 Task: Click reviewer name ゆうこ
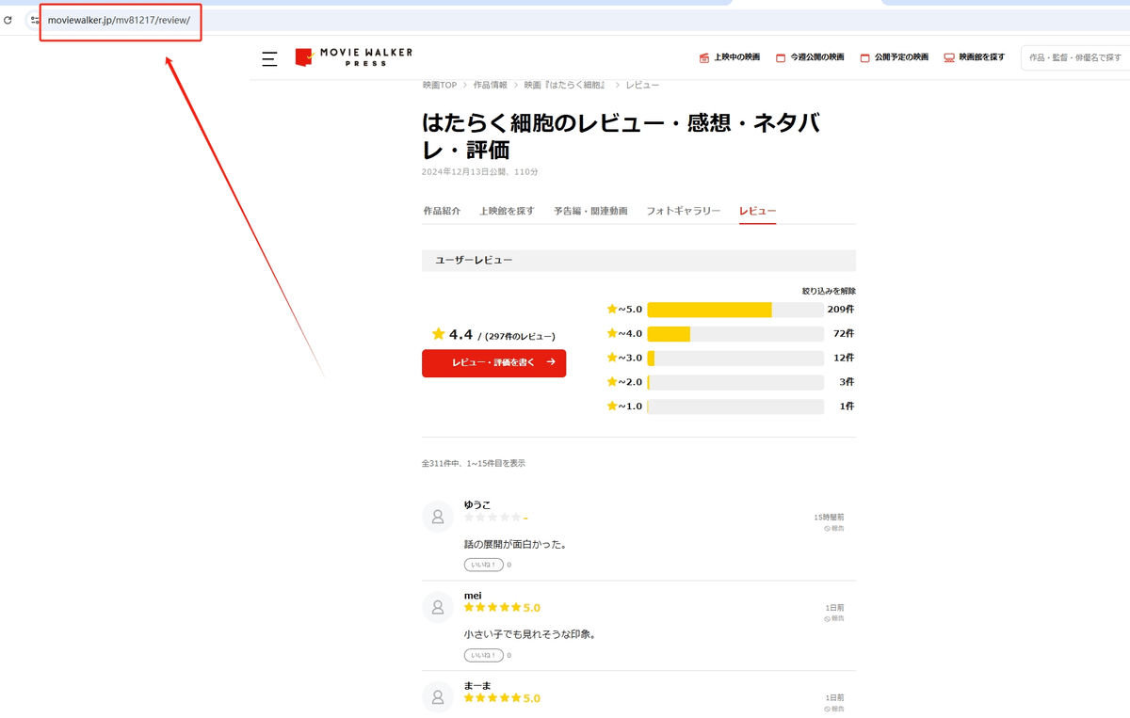click(477, 505)
